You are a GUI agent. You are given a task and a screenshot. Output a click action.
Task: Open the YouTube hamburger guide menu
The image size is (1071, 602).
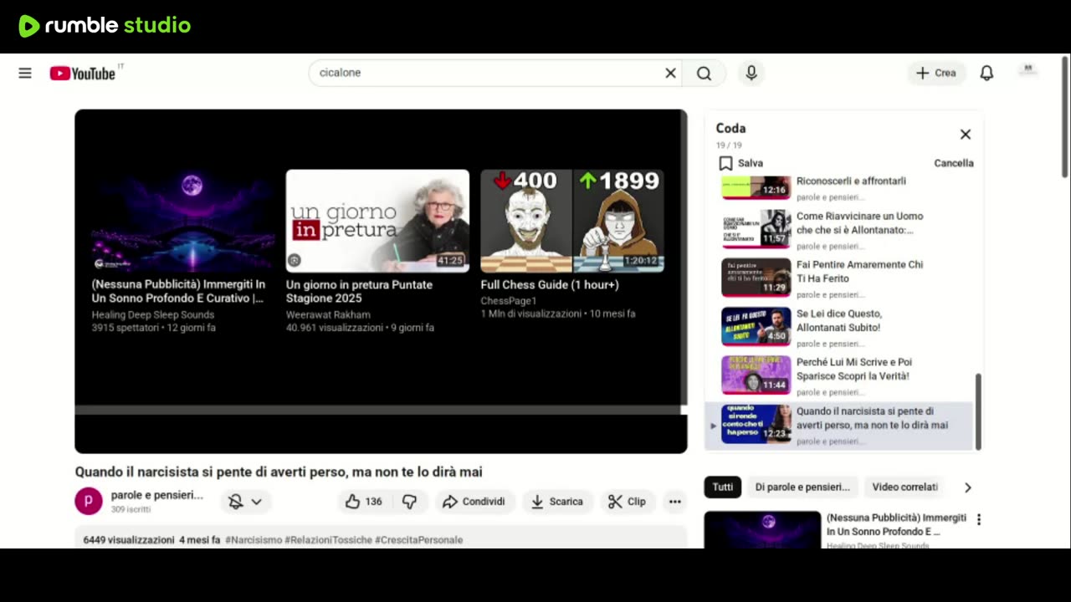click(x=25, y=73)
